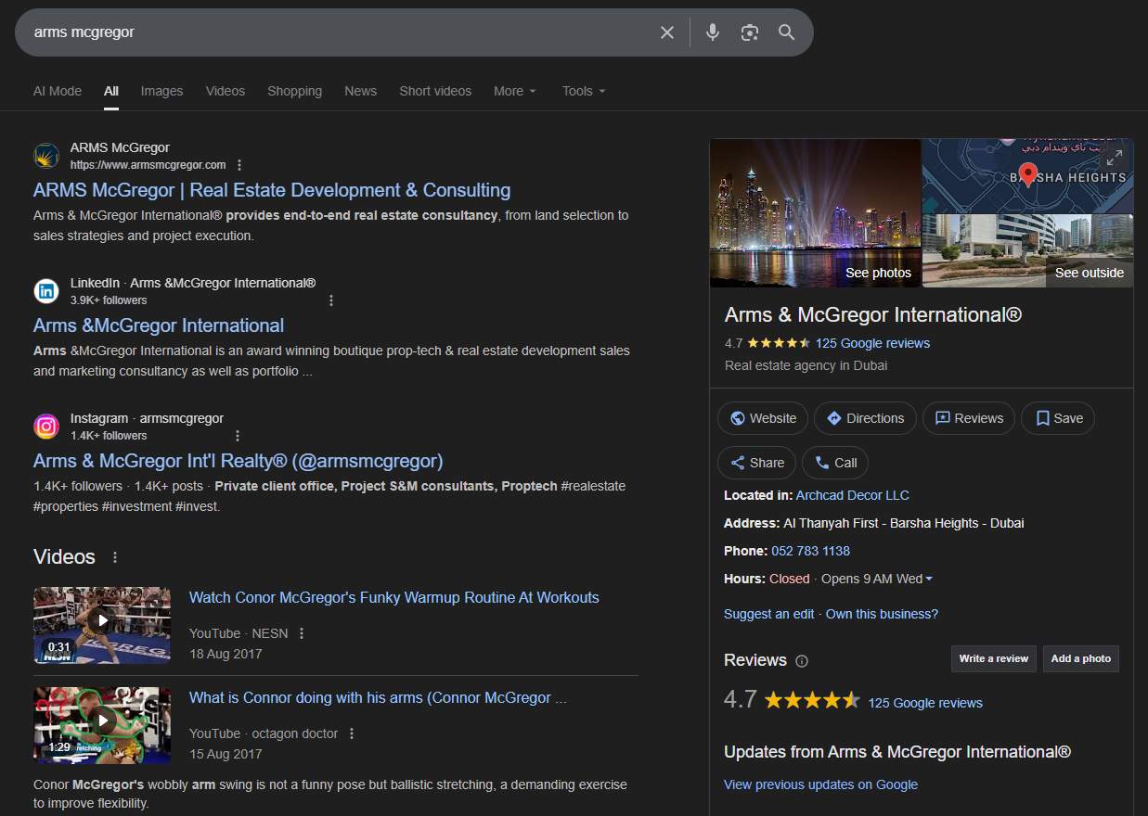Click the 052 783 1138 phone number link
The image size is (1148, 816).
pyautogui.click(x=810, y=551)
